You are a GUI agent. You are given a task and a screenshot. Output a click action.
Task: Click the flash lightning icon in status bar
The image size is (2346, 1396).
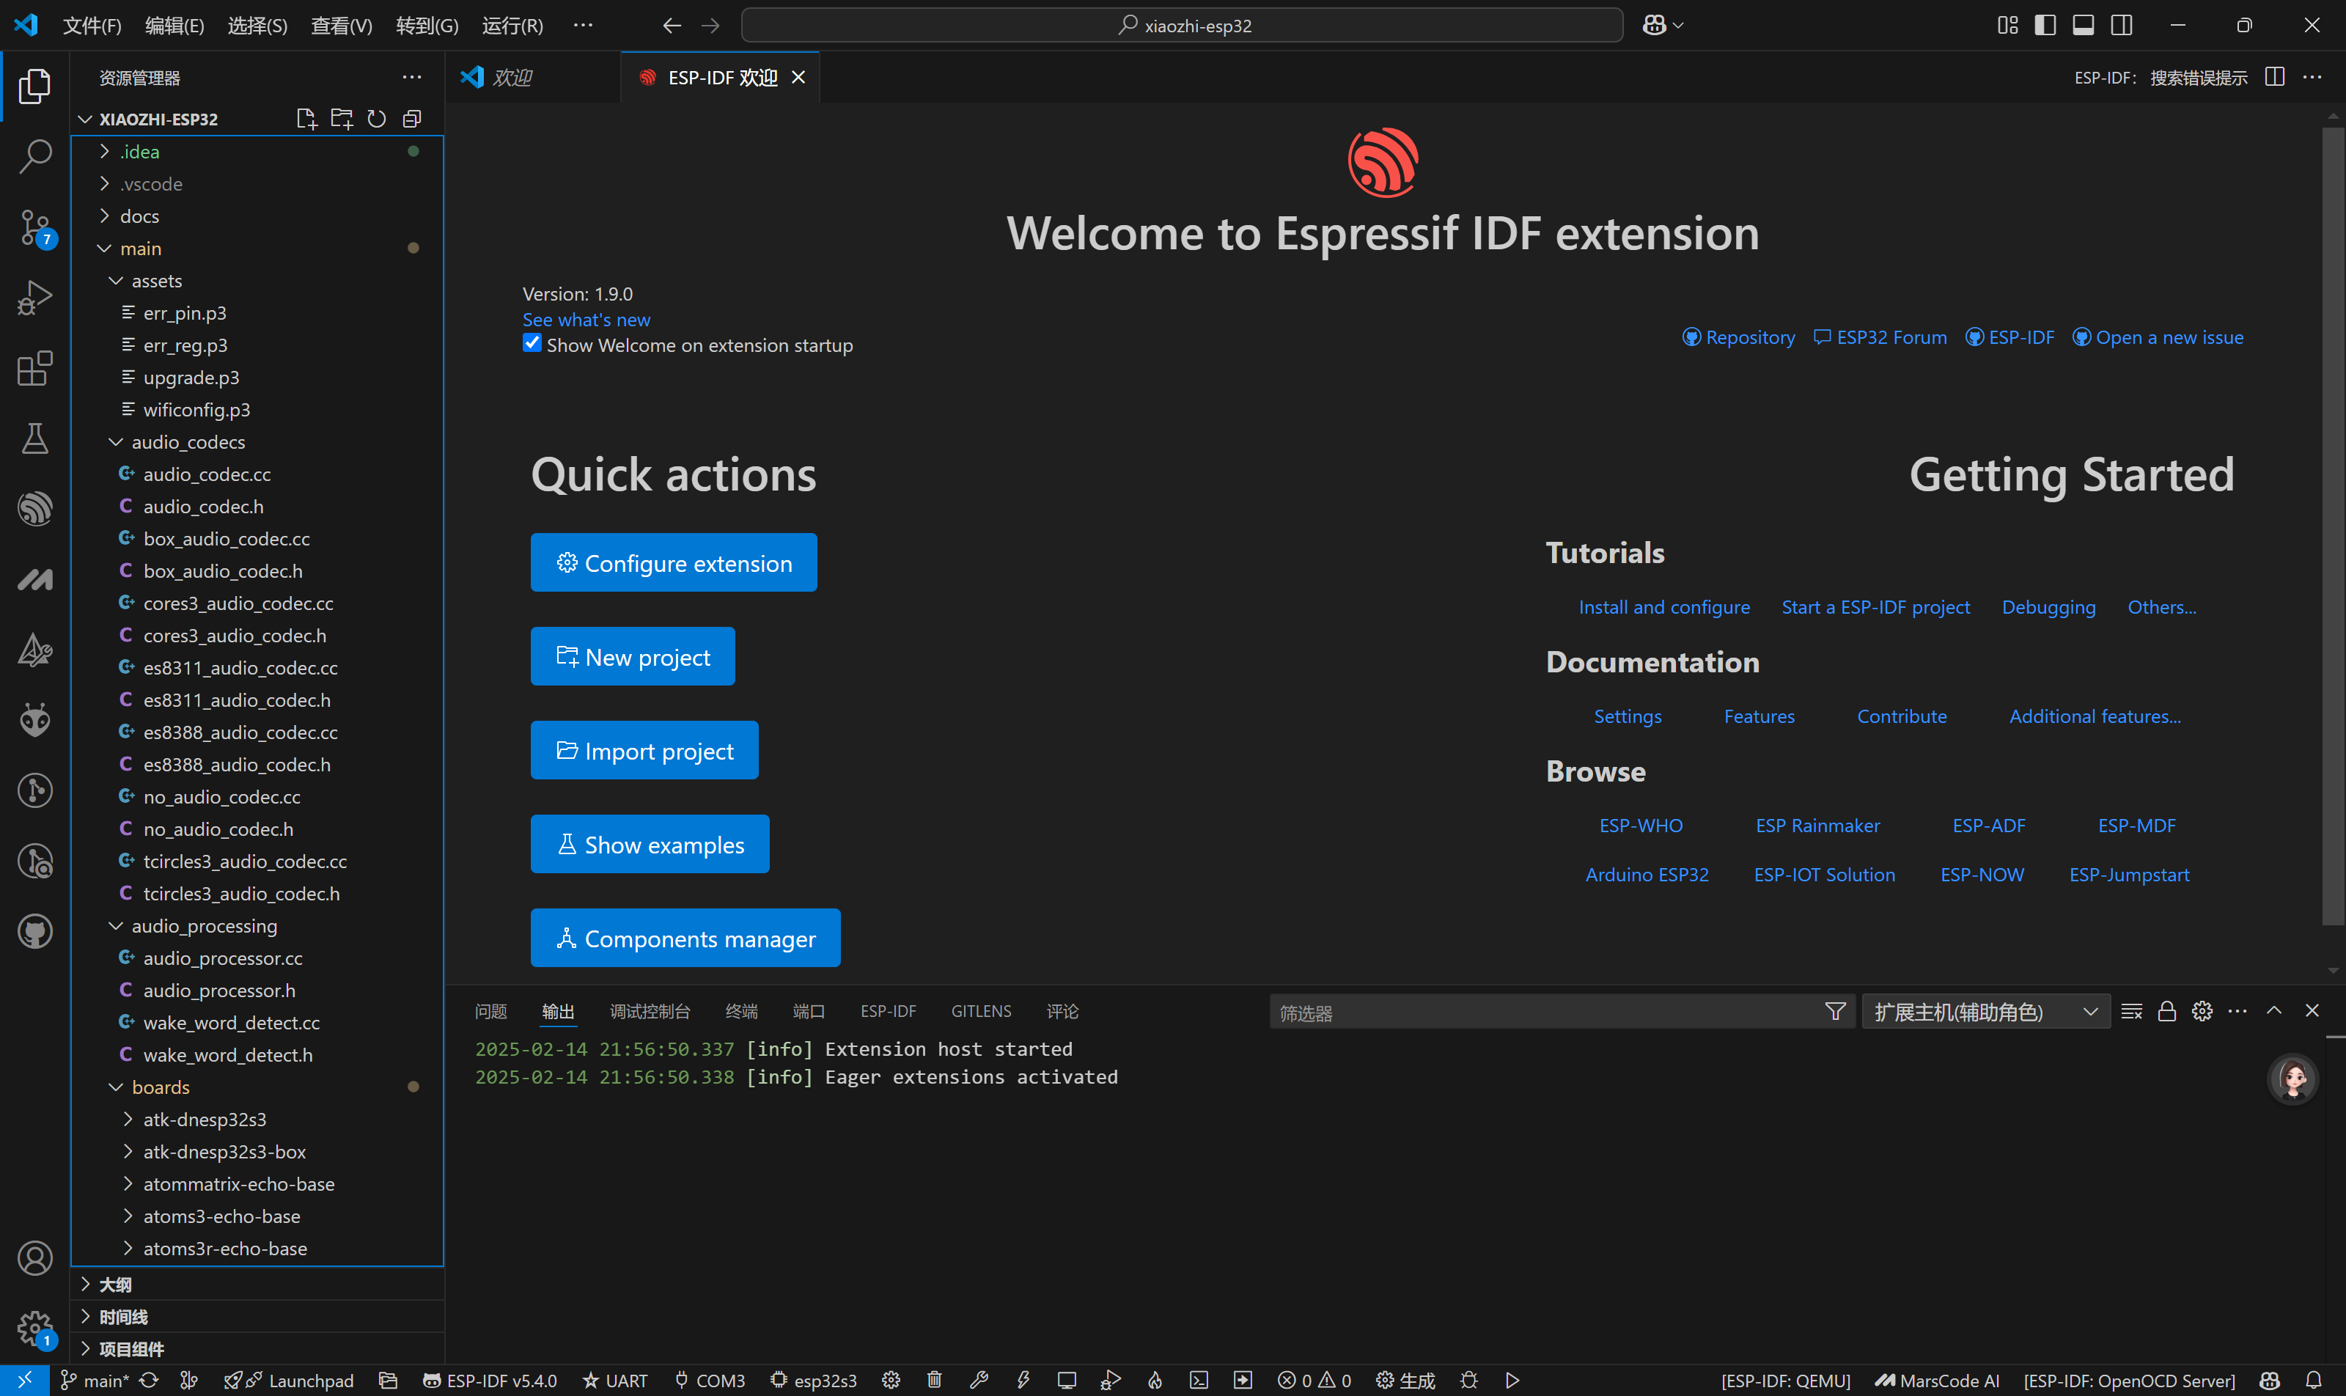click(x=1023, y=1379)
